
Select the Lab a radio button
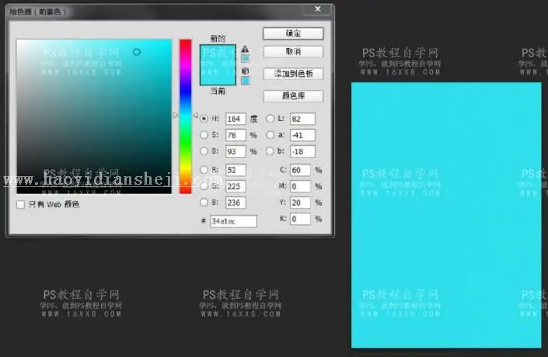(271, 135)
